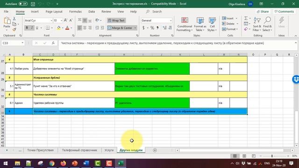Toggle Bold formatting
The width and height of the screenshot is (299, 168).
pos(27,28)
